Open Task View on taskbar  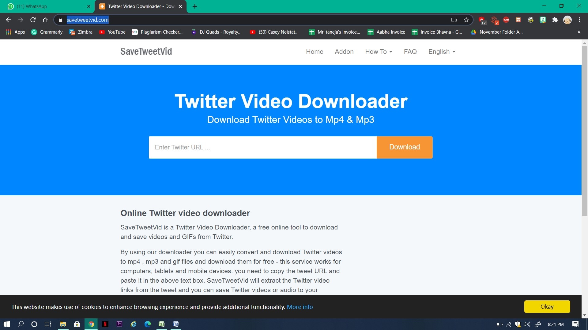coord(48,324)
